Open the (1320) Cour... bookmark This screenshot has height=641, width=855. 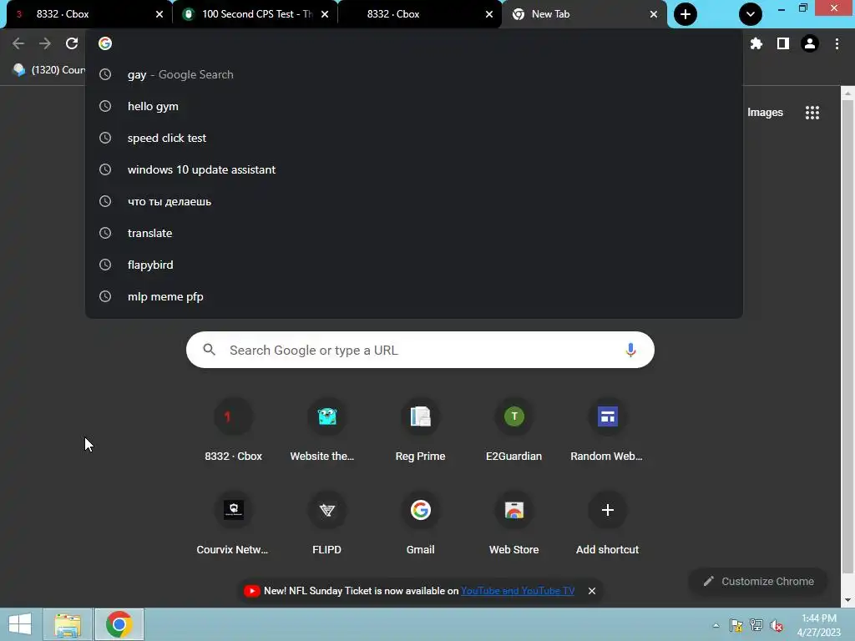49,70
